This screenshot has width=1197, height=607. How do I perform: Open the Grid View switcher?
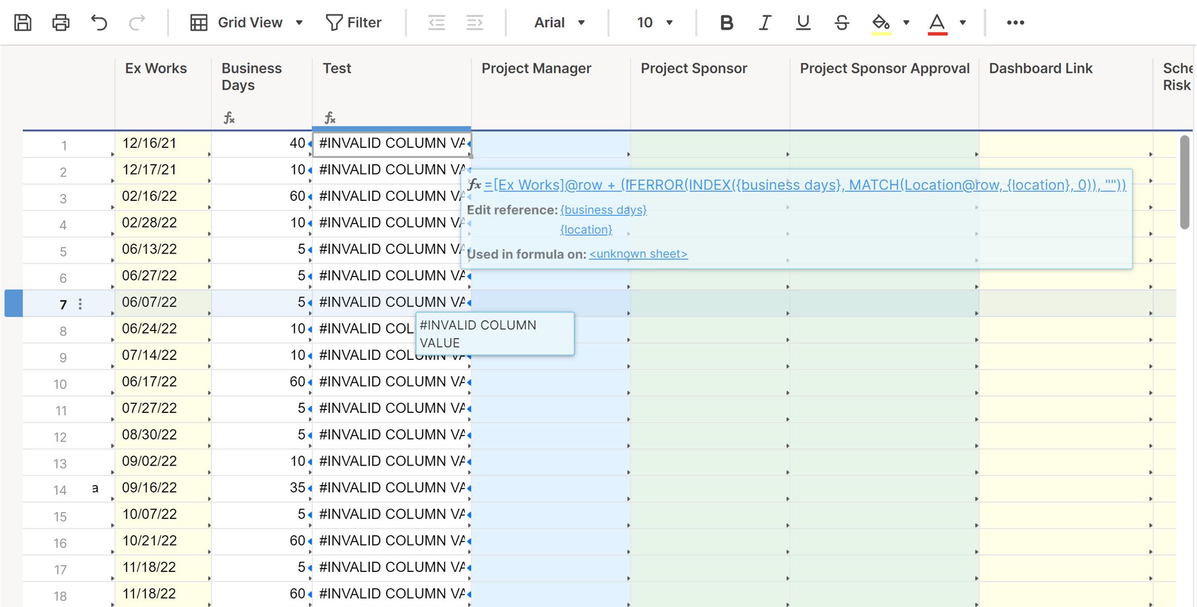point(247,23)
